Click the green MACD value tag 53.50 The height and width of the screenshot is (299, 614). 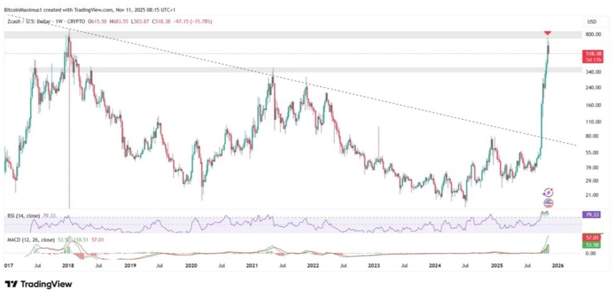pos(591,245)
